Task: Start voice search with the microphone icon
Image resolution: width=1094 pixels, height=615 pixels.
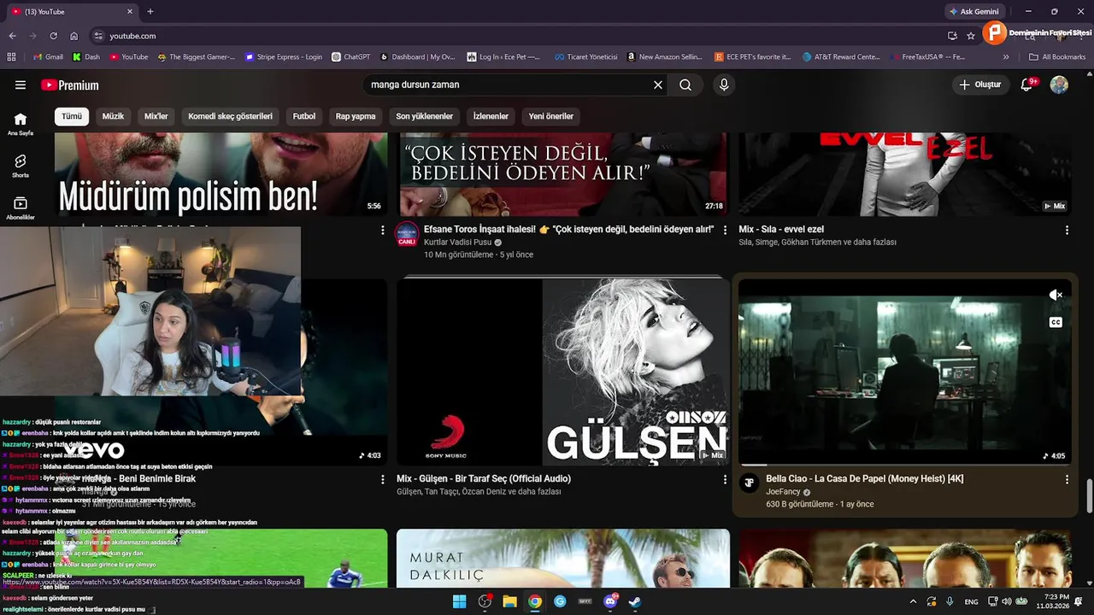Action: click(724, 85)
